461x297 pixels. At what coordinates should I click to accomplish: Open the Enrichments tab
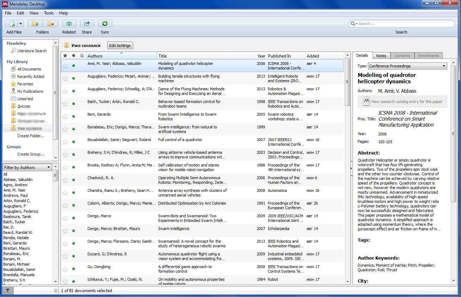point(429,56)
